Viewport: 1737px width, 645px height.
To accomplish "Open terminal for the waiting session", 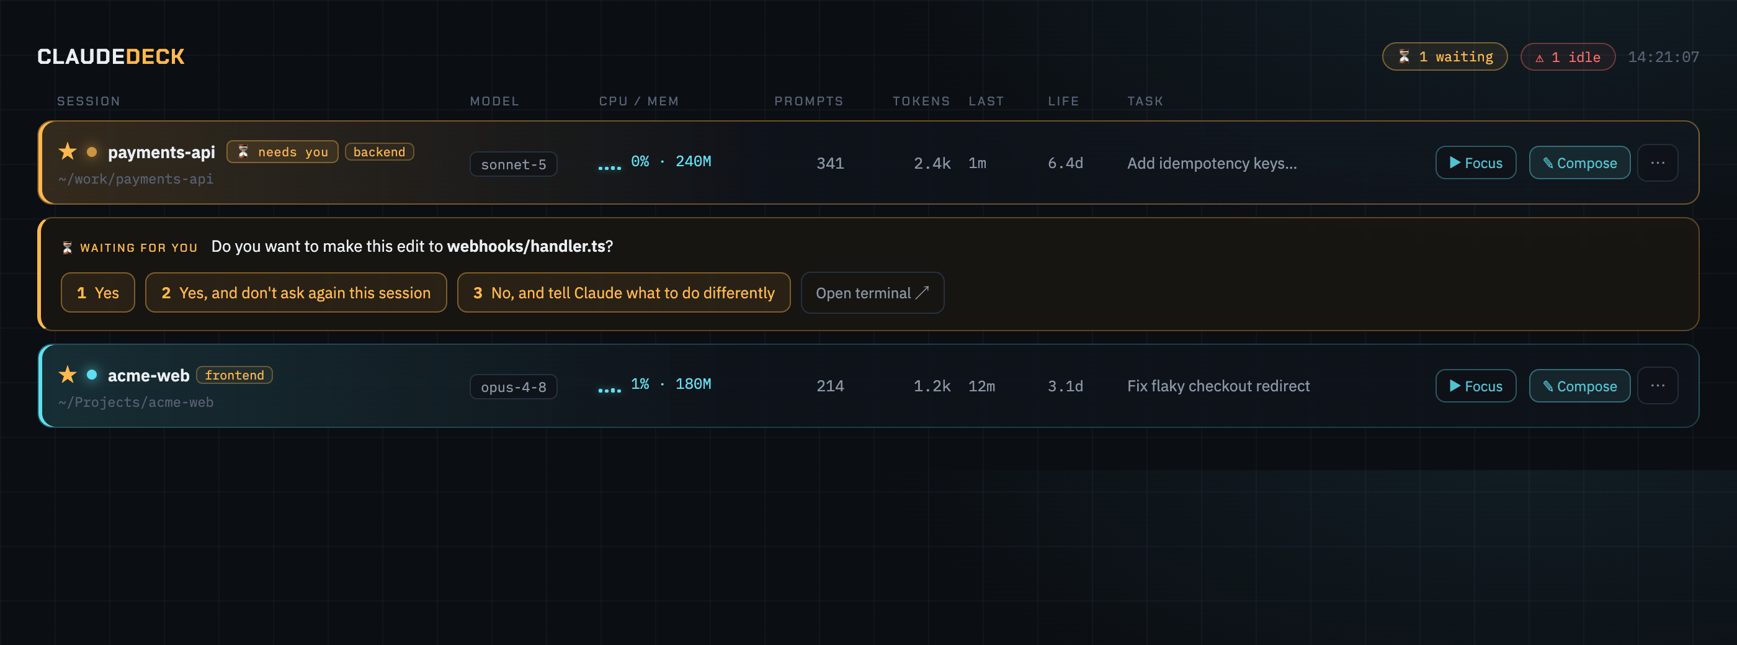I will tap(873, 293).
